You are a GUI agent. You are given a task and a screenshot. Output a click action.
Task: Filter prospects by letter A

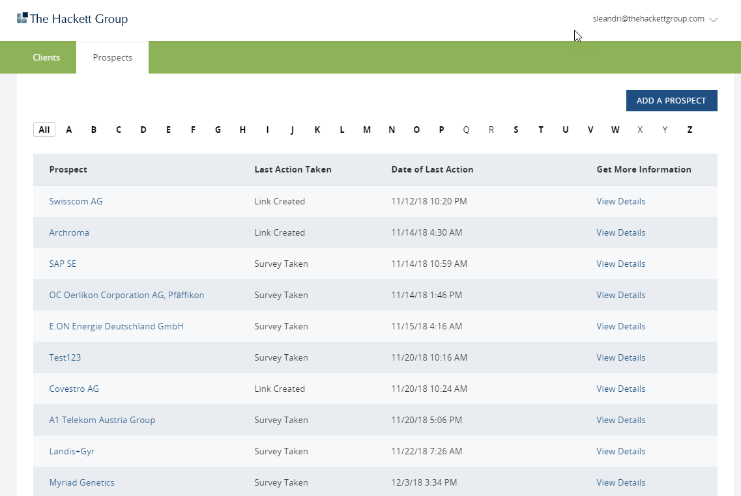click(x=69, y=130)
